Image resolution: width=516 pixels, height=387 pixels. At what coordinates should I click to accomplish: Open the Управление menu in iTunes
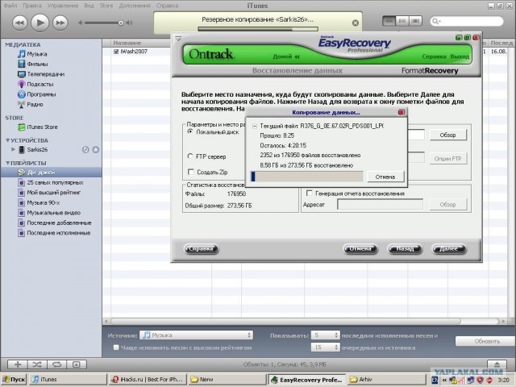(63, 6)
